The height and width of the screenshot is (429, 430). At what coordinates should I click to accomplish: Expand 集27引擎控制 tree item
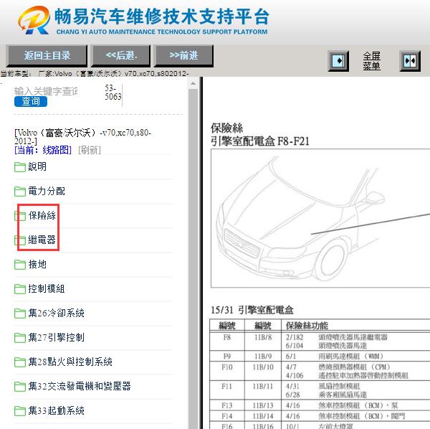coord(56,337)
